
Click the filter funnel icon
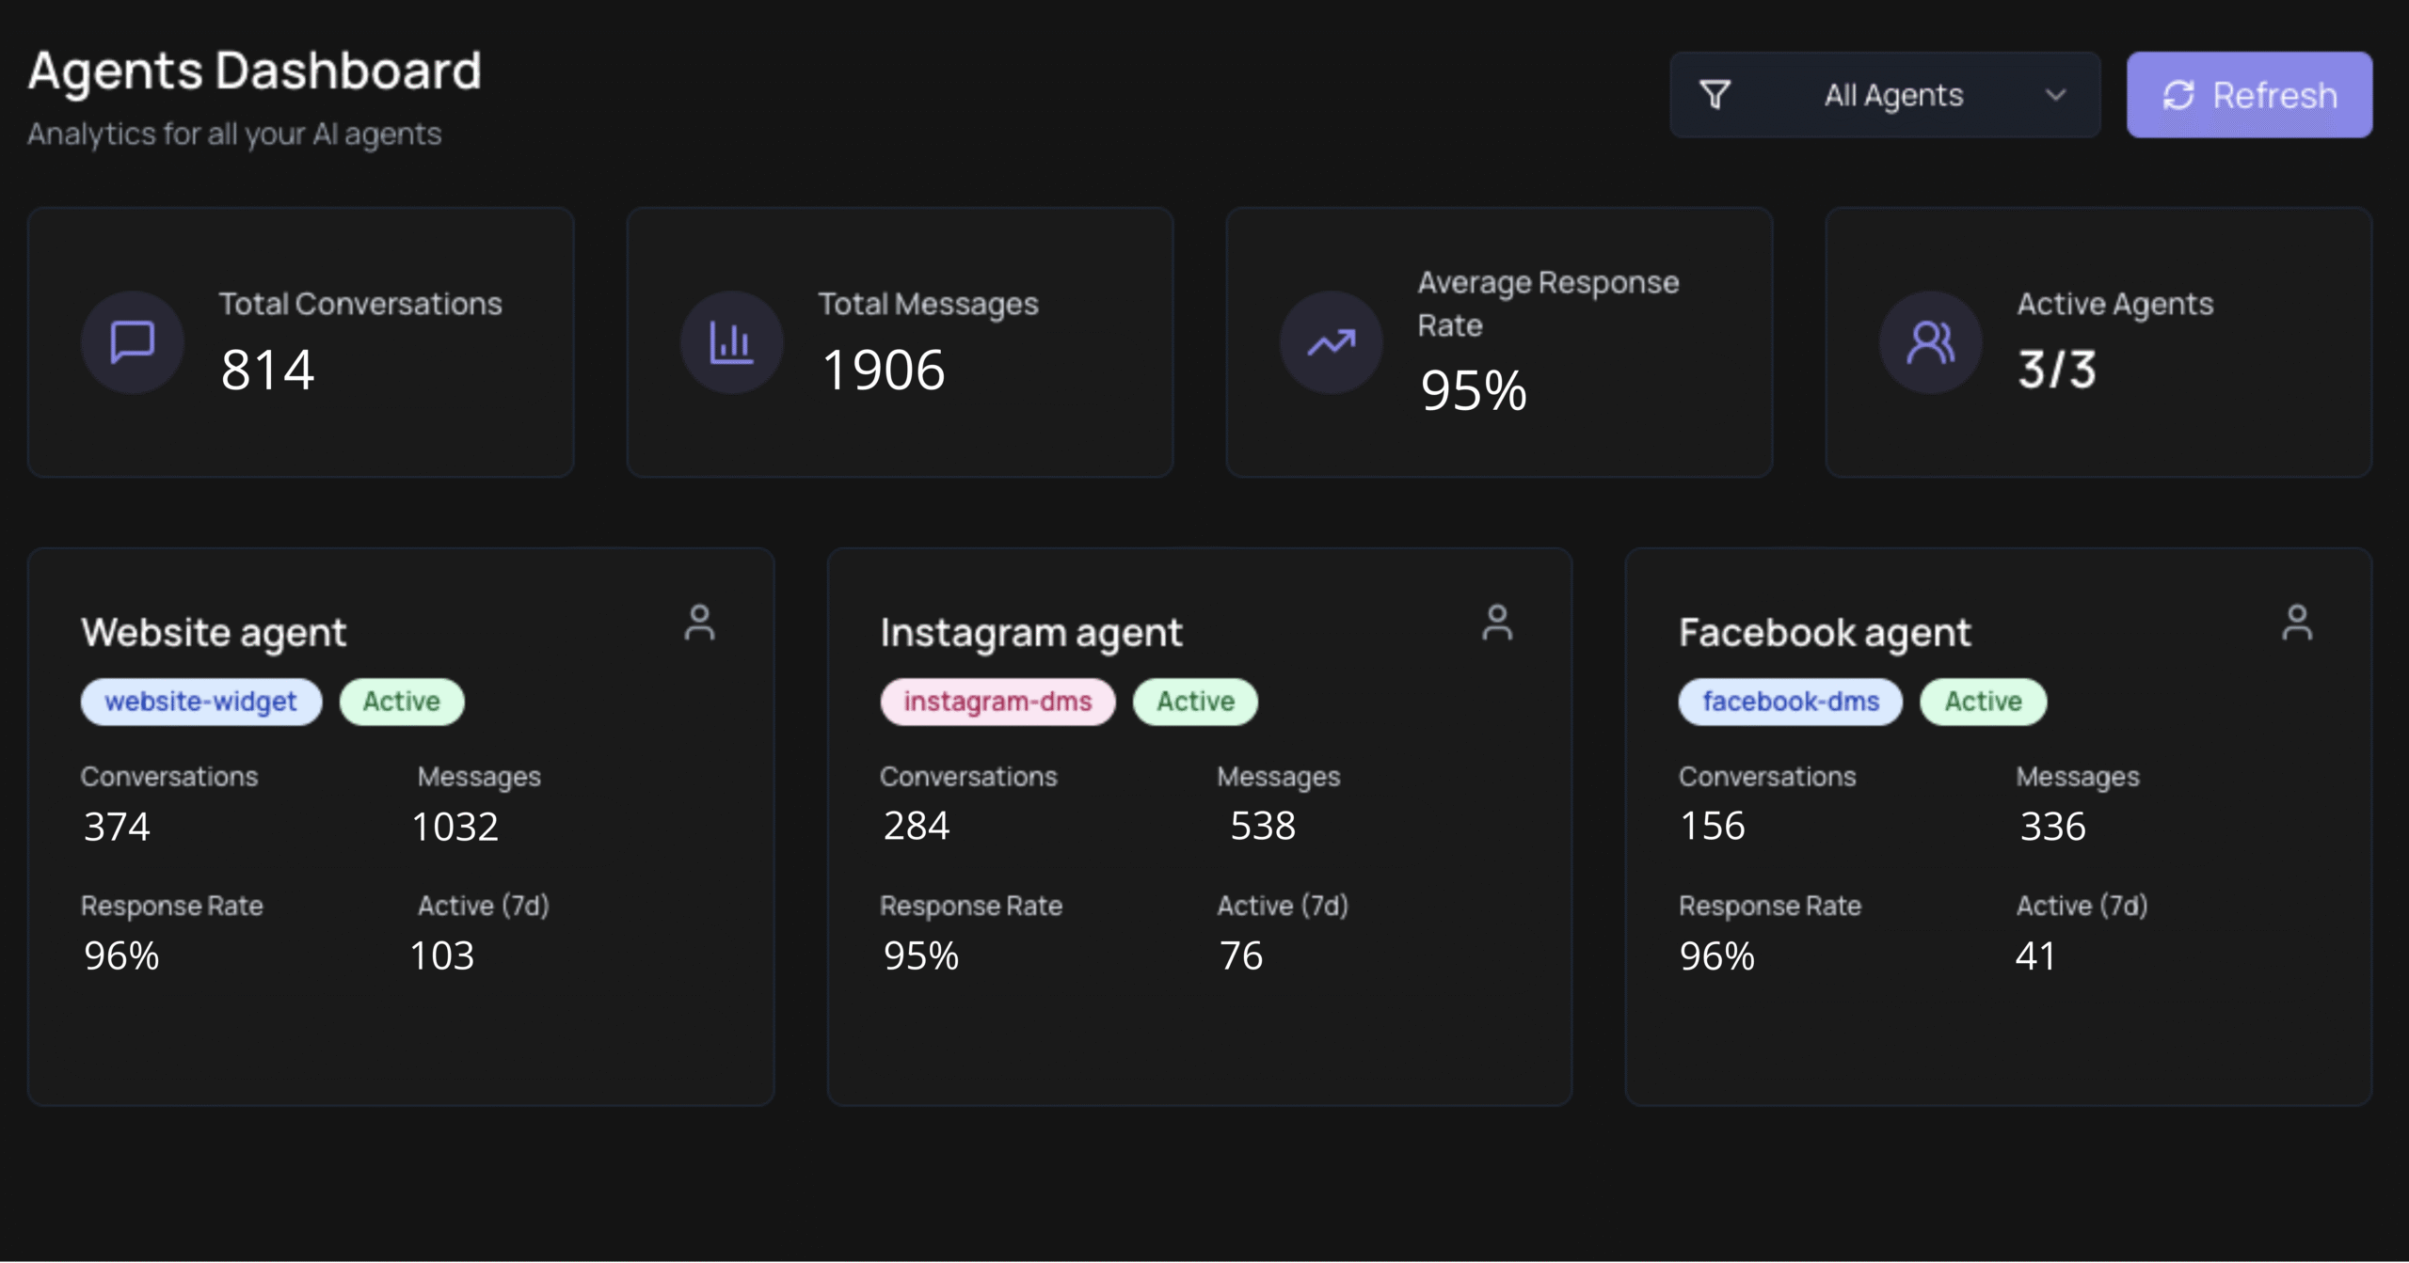coord(1715,95)
